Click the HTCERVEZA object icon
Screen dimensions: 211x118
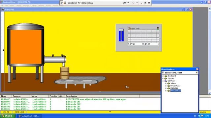168,86
